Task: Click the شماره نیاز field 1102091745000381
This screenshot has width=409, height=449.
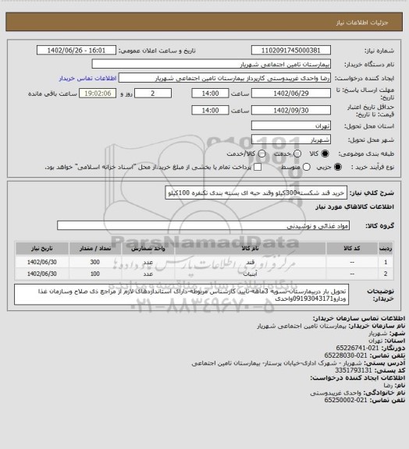Action: [291, 50]
